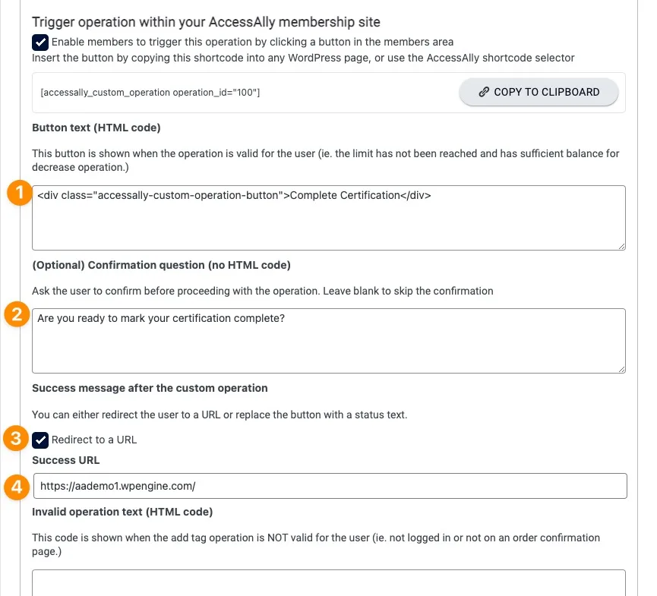Grab the Button text textarea resize handle
This screenshot has width=657, height=596.
(x=621, y=245)
